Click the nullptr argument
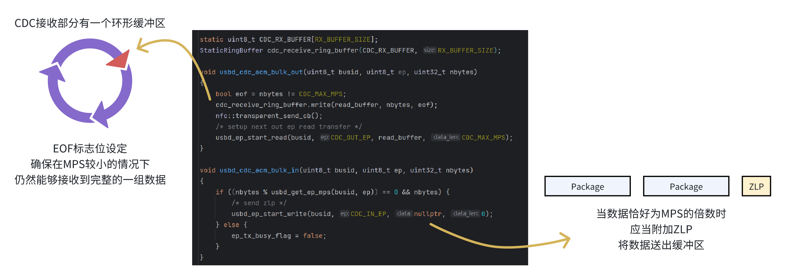 [x=428, y=214]
